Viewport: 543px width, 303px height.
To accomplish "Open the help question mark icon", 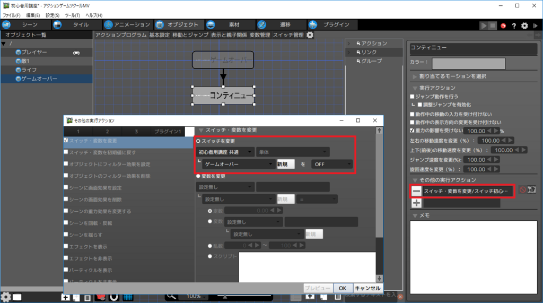I will [514, 25].
